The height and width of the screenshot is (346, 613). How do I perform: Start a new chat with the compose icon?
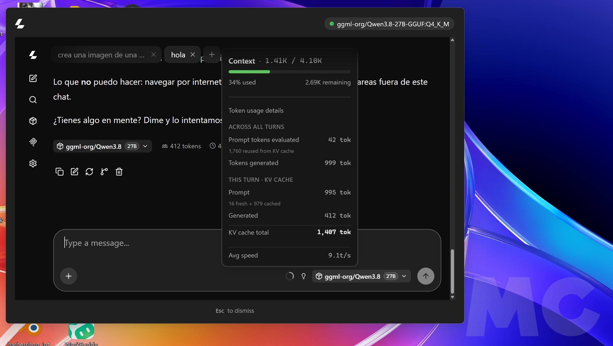(33, 78)
